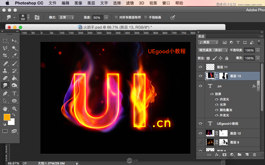265x165 pixels.
Task: Open the Photoshop CC menu
Action: tap(29, 3)
